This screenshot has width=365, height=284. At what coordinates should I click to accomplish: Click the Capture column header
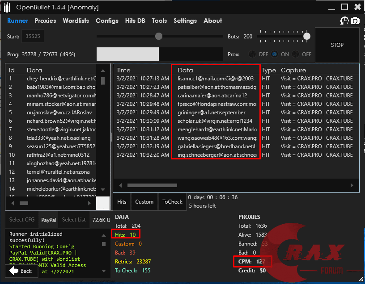(x=293, y=70)
